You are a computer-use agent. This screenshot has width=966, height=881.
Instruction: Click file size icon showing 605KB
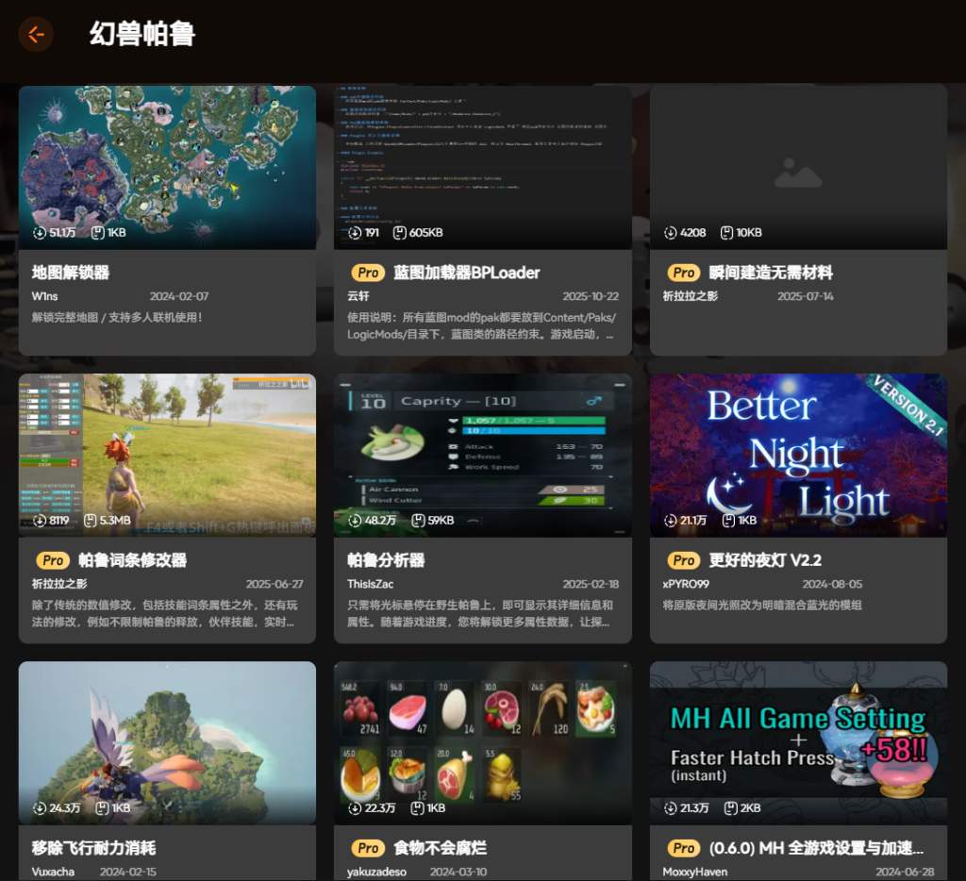click(399, 232)
